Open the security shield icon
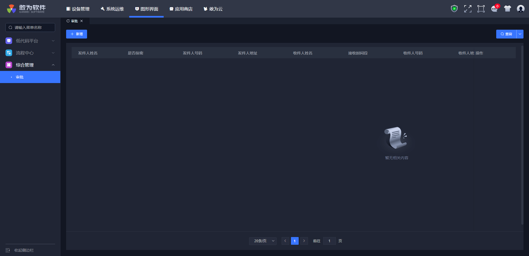This screenshot has height=256, width=529. [454, 9]
